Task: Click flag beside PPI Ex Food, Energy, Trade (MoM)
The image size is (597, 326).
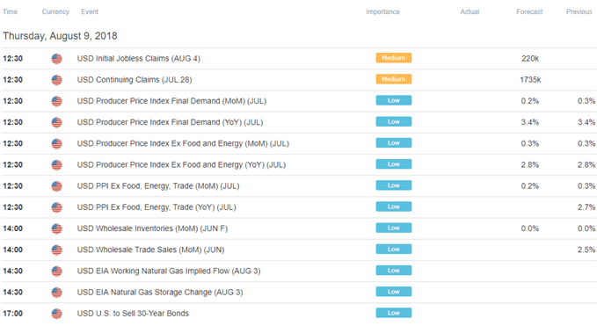Action: click(57, 186)
